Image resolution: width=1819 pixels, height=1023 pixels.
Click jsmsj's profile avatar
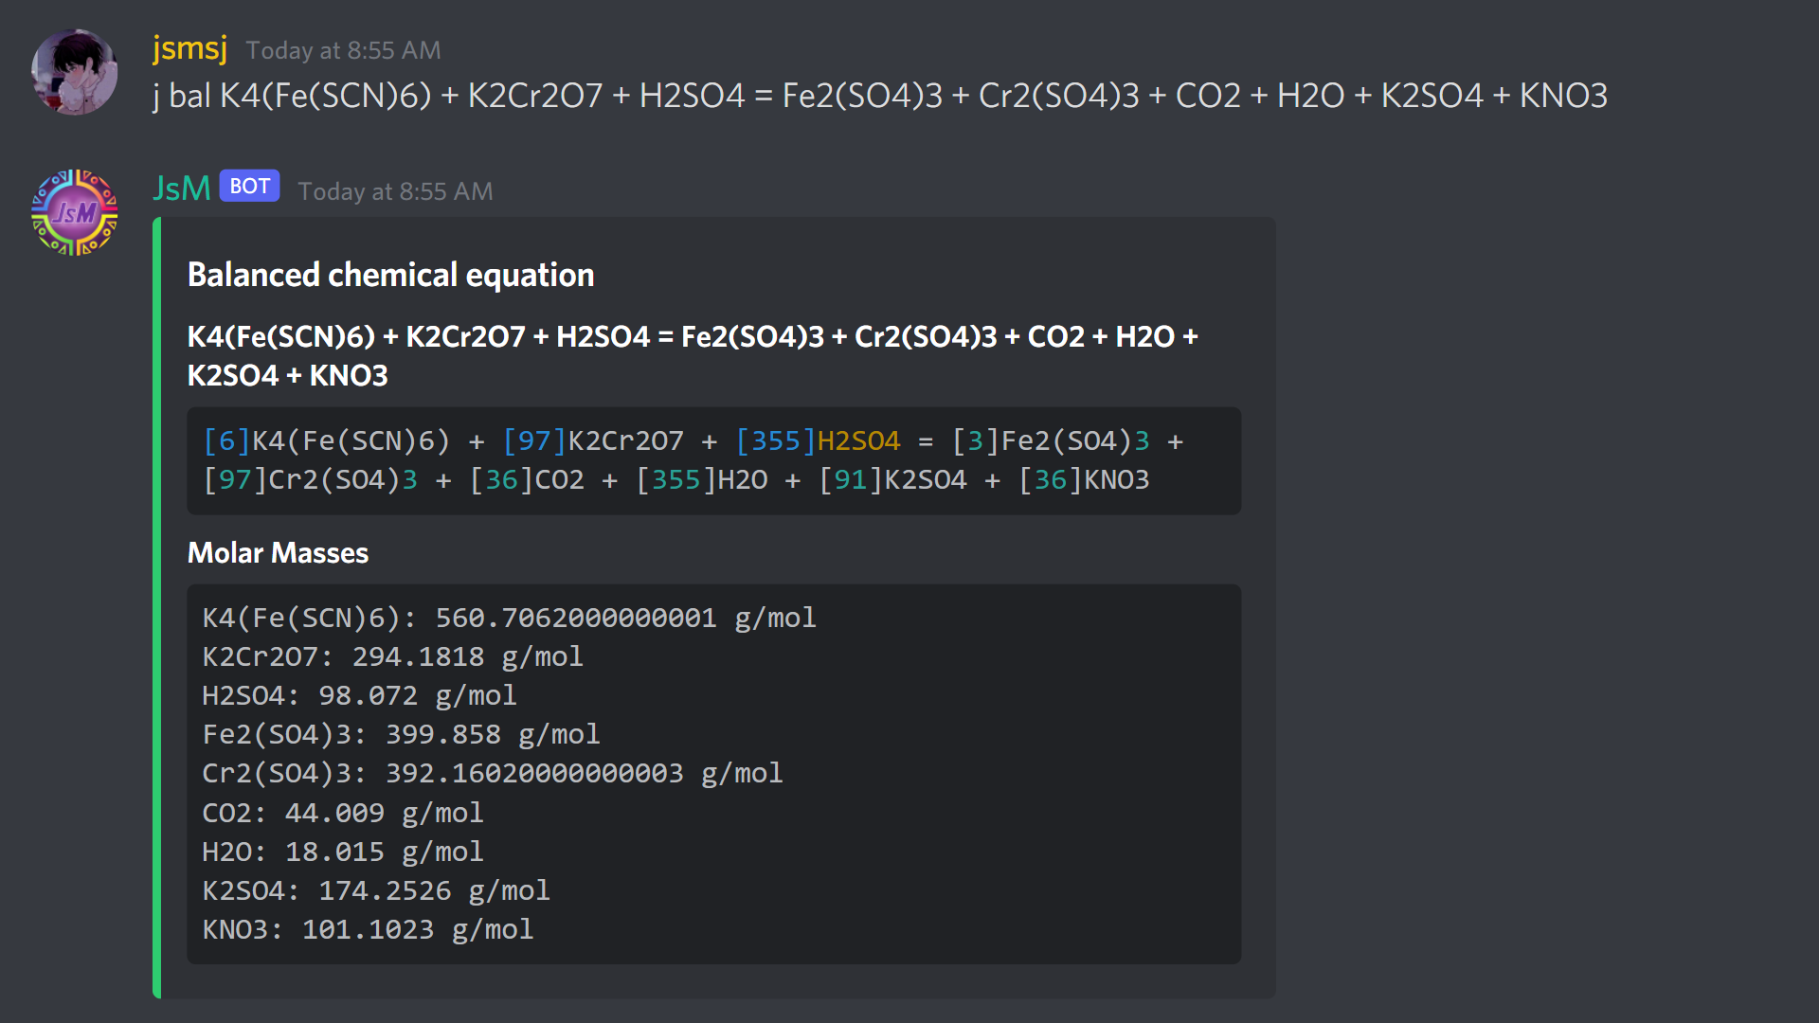point(74,72)
